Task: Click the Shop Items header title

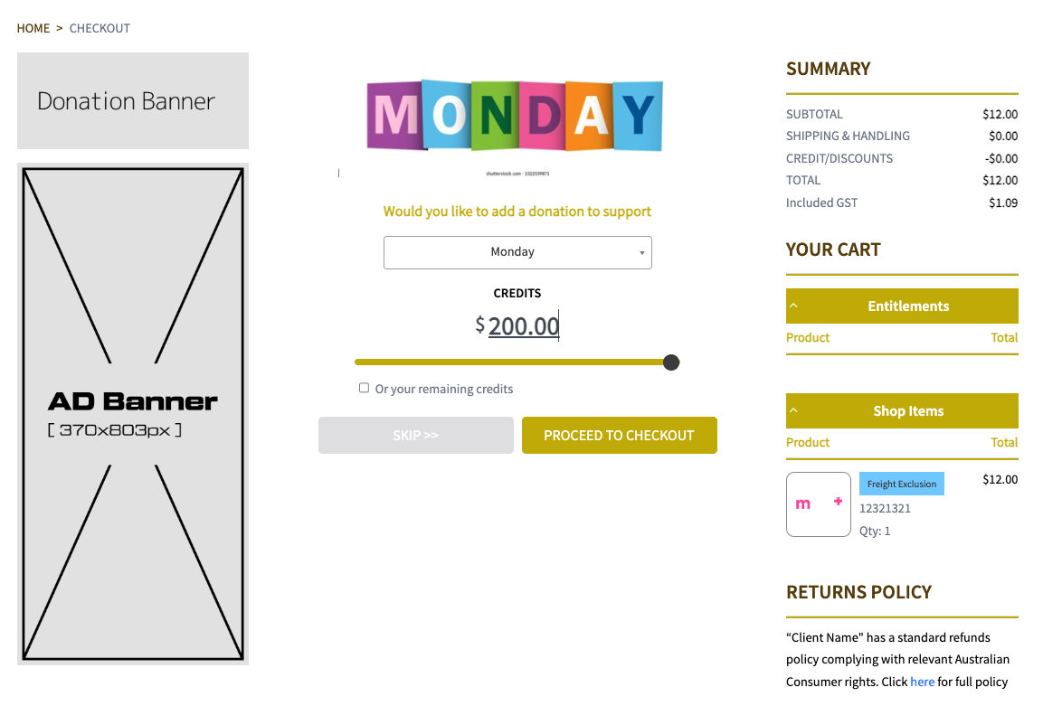Action: (908, 410)
